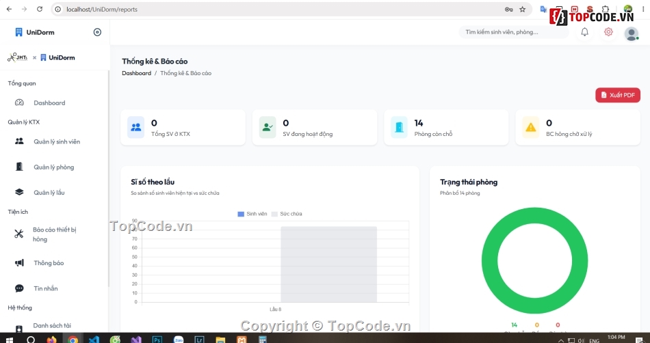Click the notification bell icon
650x343 pixels.
pyautogui.click(x=584, y=32)
